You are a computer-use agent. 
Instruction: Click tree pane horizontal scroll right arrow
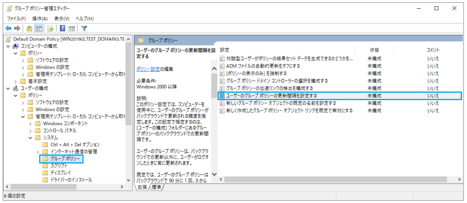click(x=121, y=187)
